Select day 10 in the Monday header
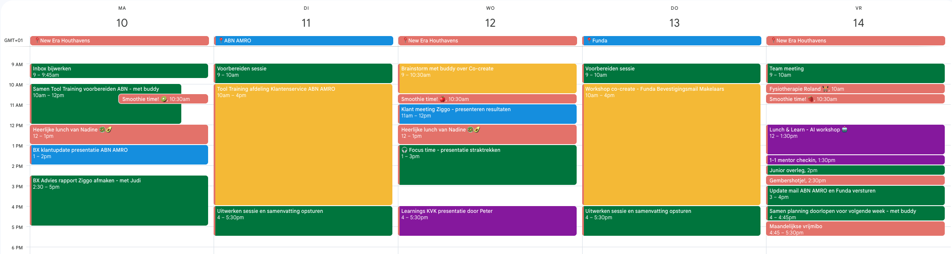 (122, 23)
